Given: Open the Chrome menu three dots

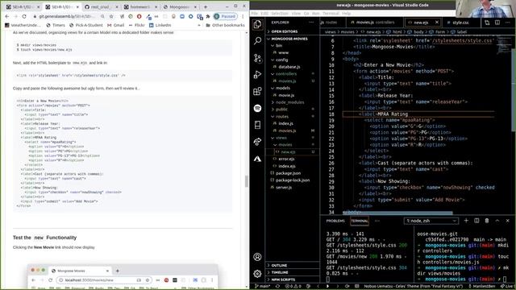Looking at the screenshot, I should (x=243, y=16).
